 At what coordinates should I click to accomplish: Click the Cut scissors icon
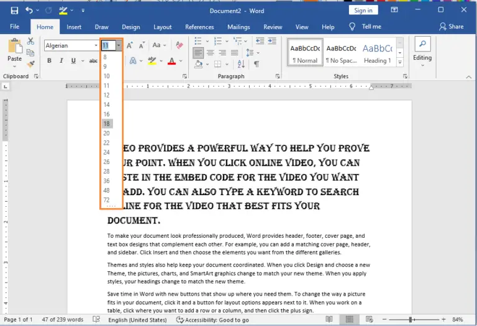(30, 41)
